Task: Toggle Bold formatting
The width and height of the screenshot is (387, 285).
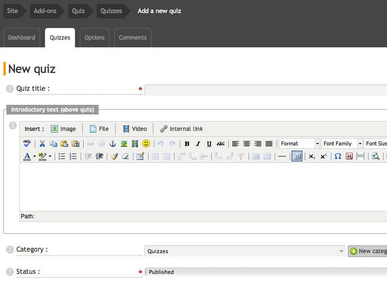Action: [187, 144]
